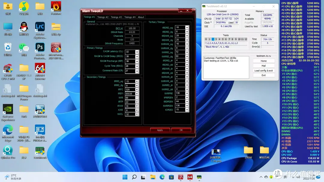324x182 pixels.
Task: Open the C36.png image file thumbnail
Action: click(216, 155)
